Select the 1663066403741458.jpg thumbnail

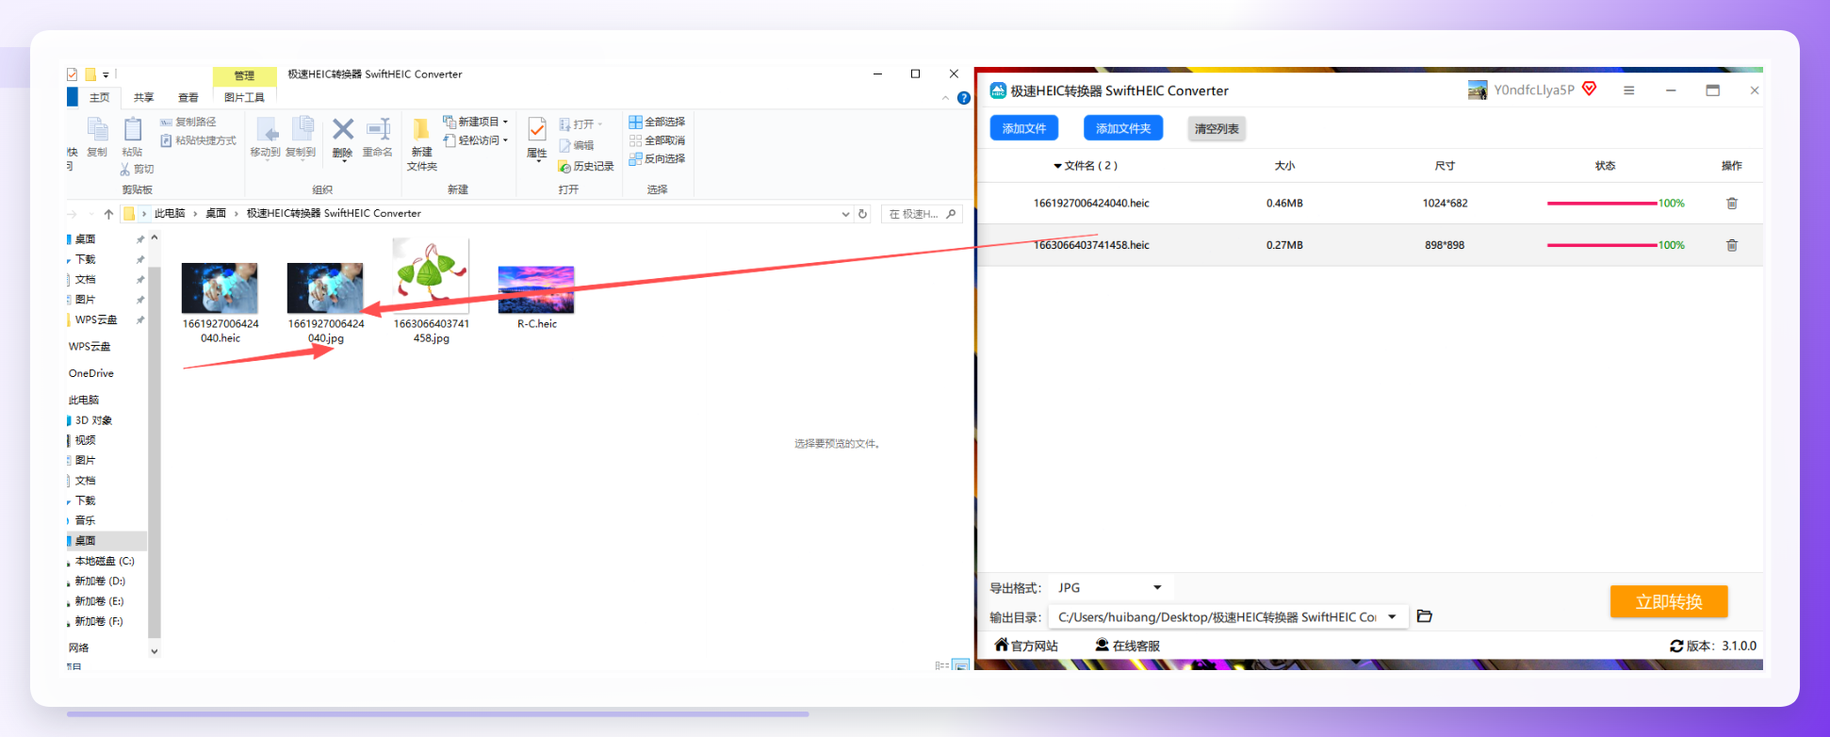[x=431, y=275]
